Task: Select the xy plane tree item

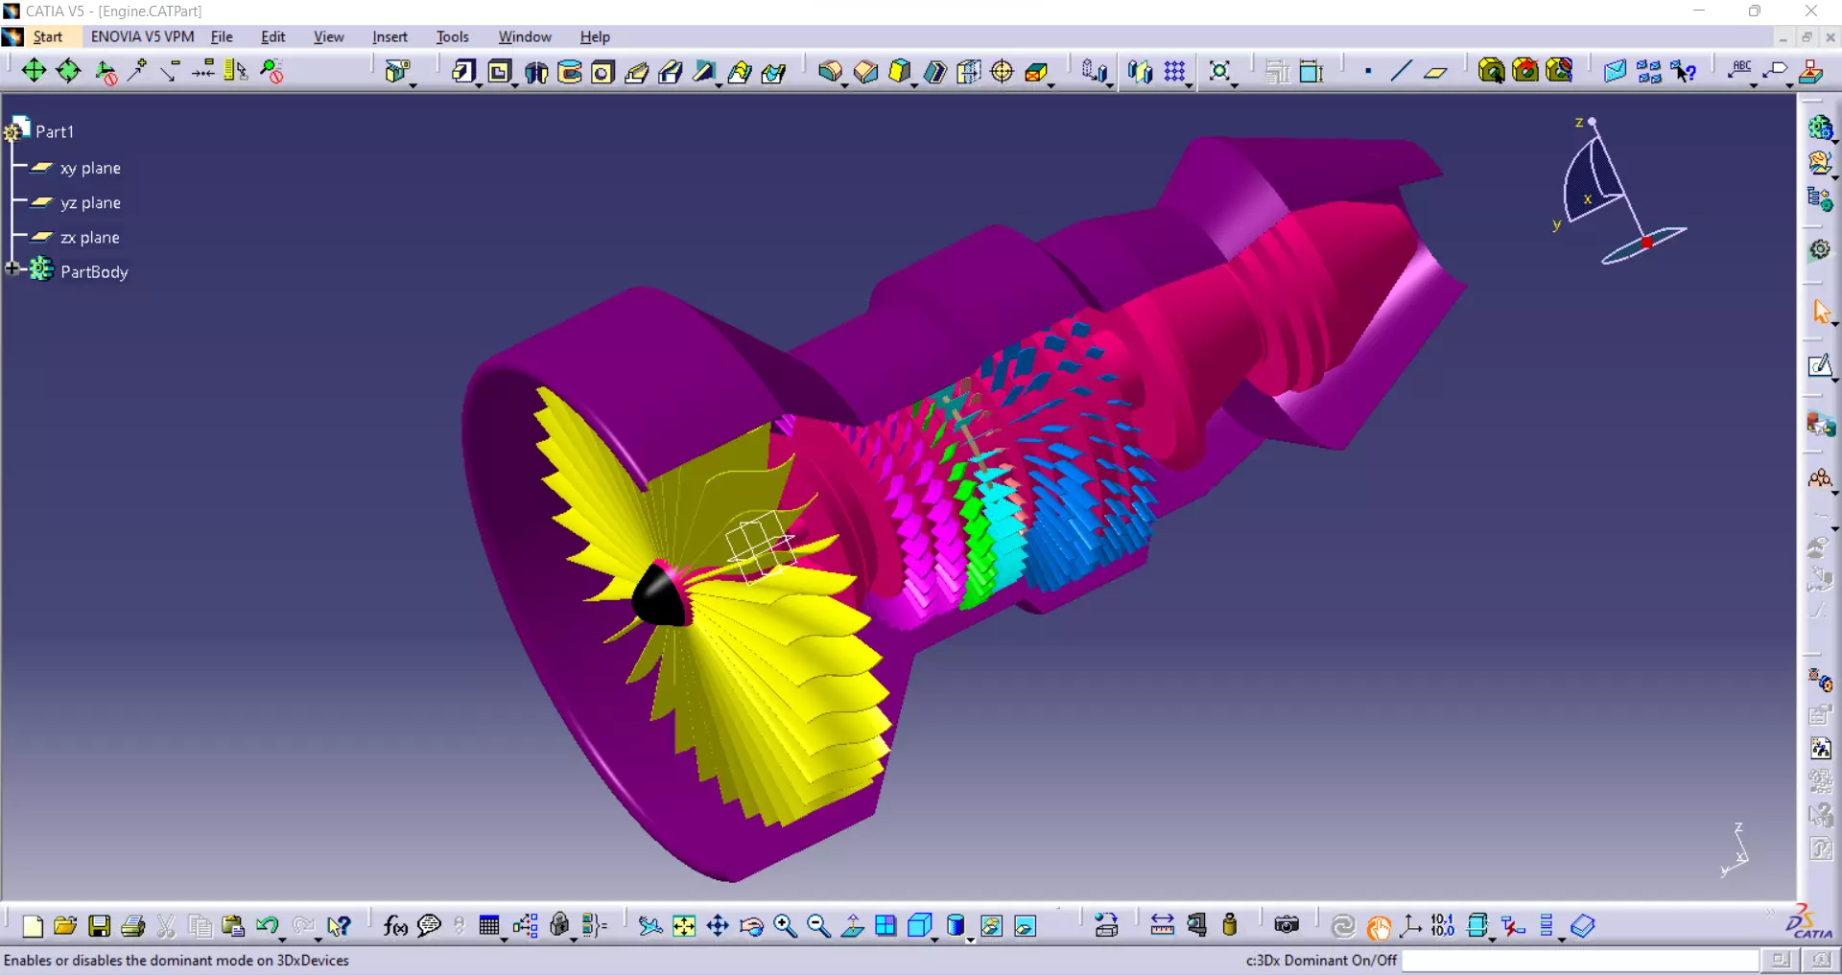Action: tap(90, 168)
